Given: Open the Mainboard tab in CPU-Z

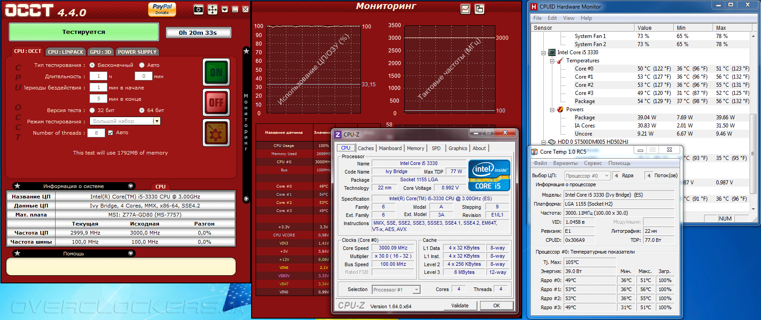Looking at the screenshot, I should coord(390,148).
